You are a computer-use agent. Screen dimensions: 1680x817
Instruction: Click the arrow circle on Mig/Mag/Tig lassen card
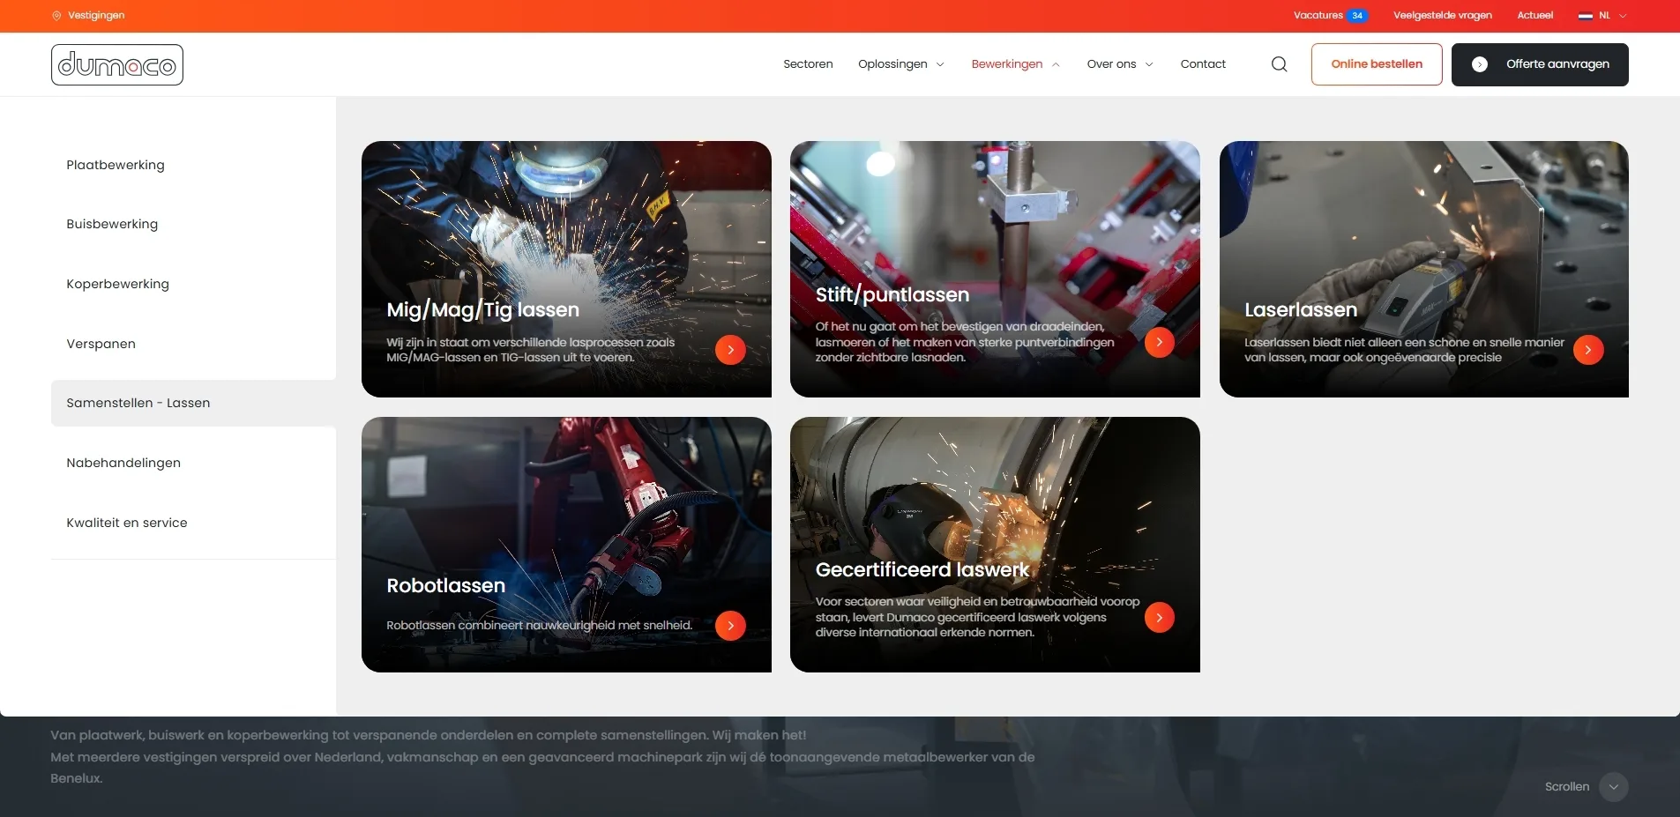(x=730, y=350)
